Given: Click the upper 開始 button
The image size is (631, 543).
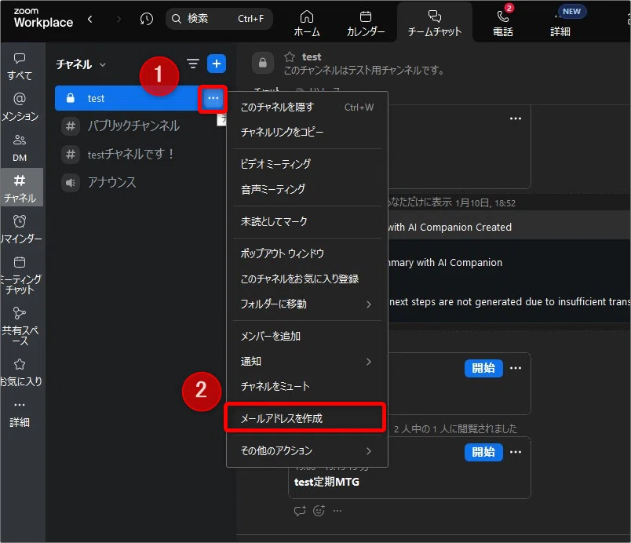Looking at the screenshot, I should coord(483,369).
